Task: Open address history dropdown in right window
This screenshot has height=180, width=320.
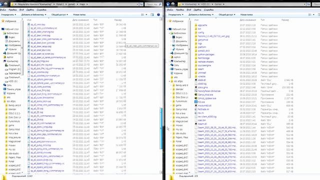Action: tap(304, 4)
